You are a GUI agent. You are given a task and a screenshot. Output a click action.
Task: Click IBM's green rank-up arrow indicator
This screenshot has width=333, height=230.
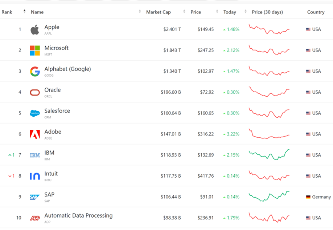pos(12,155)
